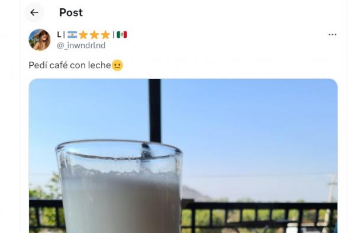Click the blue sky area of photo
This screenshot has height=233, width=349.
click(245, 129)
